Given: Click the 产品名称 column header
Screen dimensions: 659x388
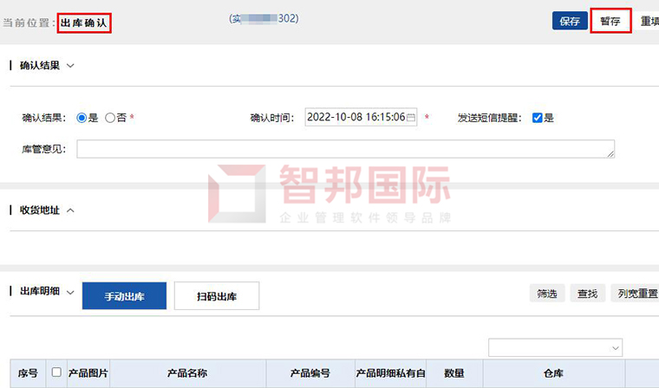Looking at the screenshot, I should click(187, 373).
